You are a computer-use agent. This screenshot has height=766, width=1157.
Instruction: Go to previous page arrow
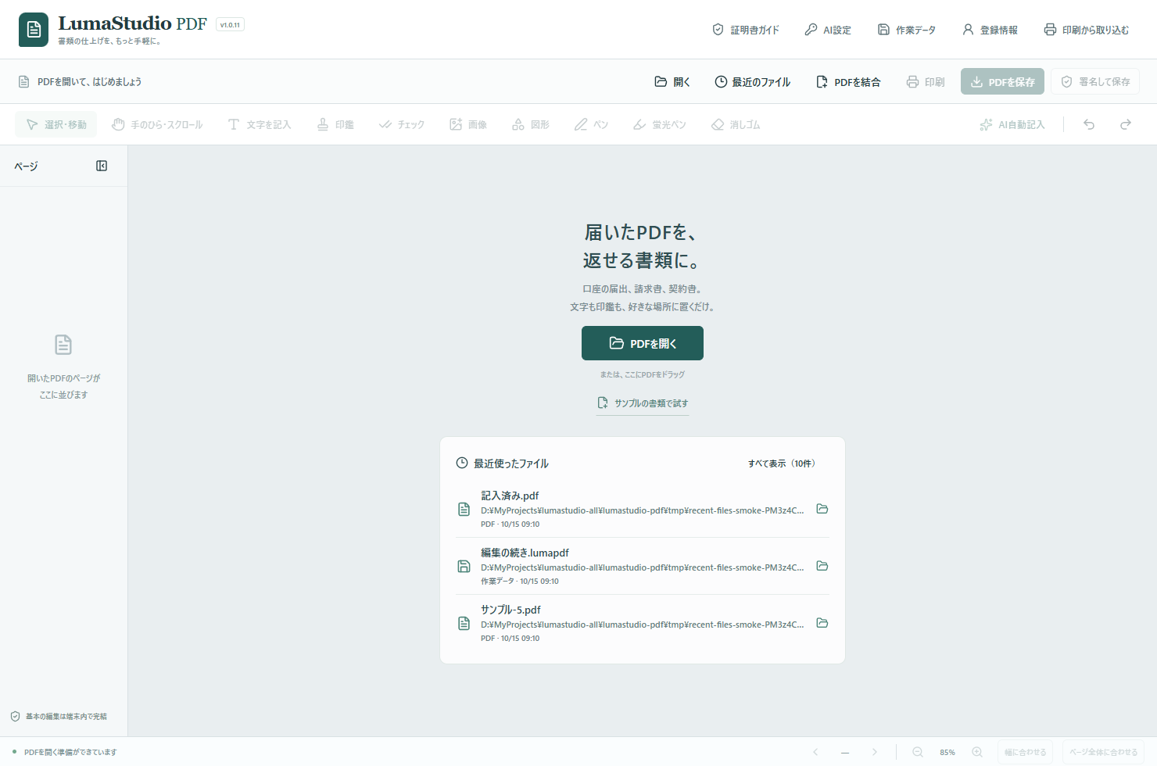(x=815, y=752)
